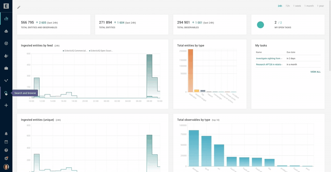Screen dimensions: 331x172
Task: Select the 72h time range
Action: pyautogui.click(x=288, y=6)
